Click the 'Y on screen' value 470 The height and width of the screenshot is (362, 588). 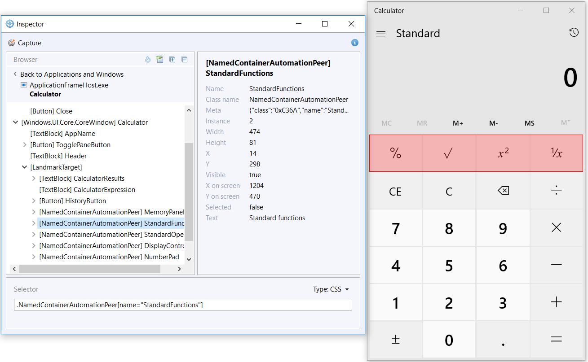pos(255,196)
